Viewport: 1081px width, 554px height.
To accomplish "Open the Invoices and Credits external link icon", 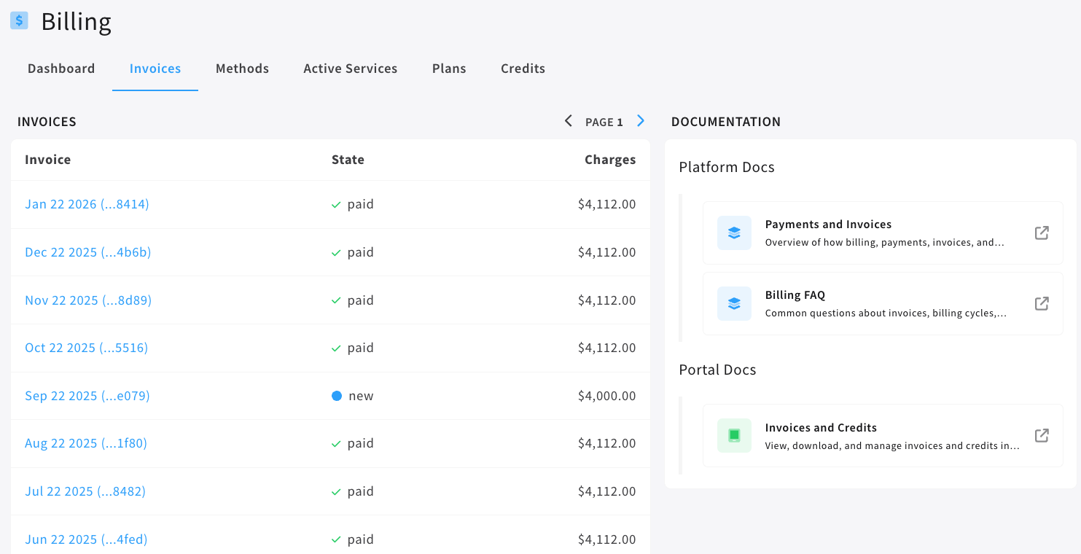I will [x=1041, y=434].
